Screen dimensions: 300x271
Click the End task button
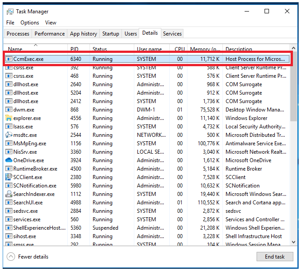(x=275, y=257)
